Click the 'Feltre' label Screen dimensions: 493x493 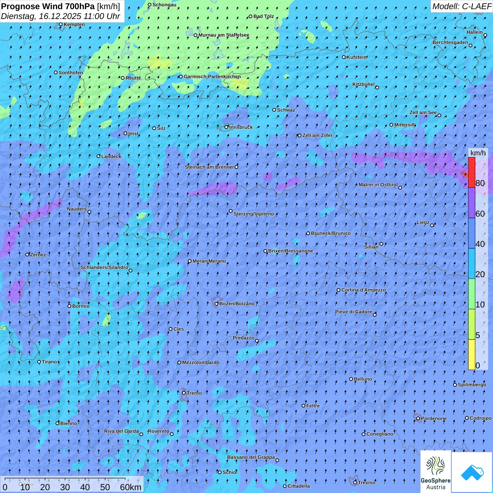[x=313, y=406]
